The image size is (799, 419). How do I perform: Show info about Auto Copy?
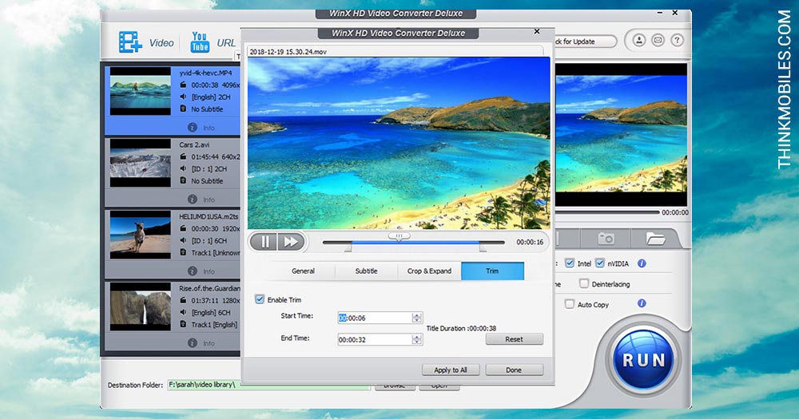tap(642, 303)
